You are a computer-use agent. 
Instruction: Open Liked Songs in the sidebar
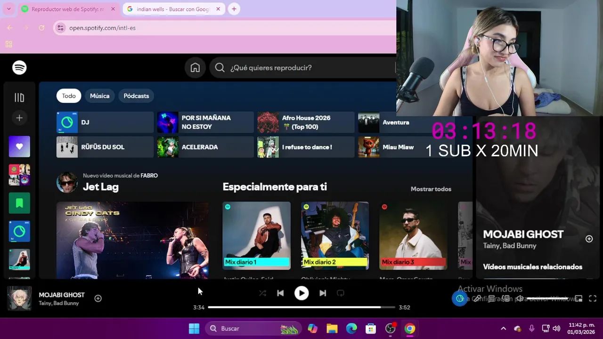(19, 146)
